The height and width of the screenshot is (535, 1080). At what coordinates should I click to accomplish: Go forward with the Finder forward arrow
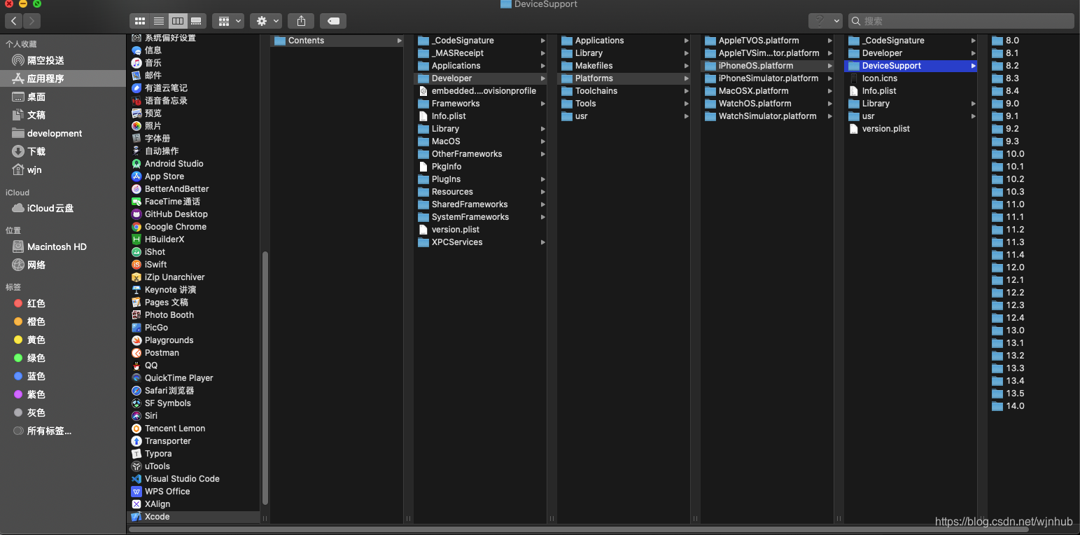(x=31, y=21)
